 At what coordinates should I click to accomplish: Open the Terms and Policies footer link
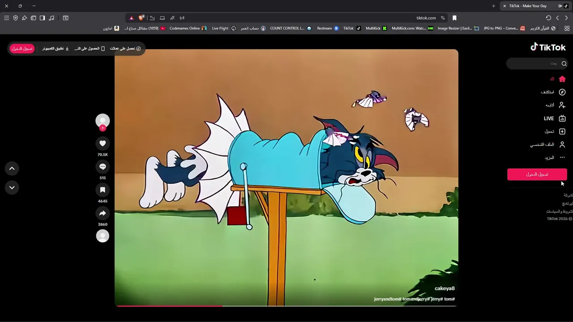[x=559, y=211]
